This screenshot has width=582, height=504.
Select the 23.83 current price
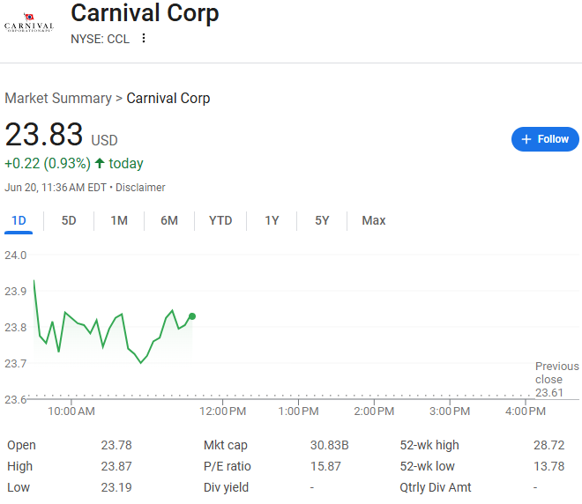click(44, 134)
